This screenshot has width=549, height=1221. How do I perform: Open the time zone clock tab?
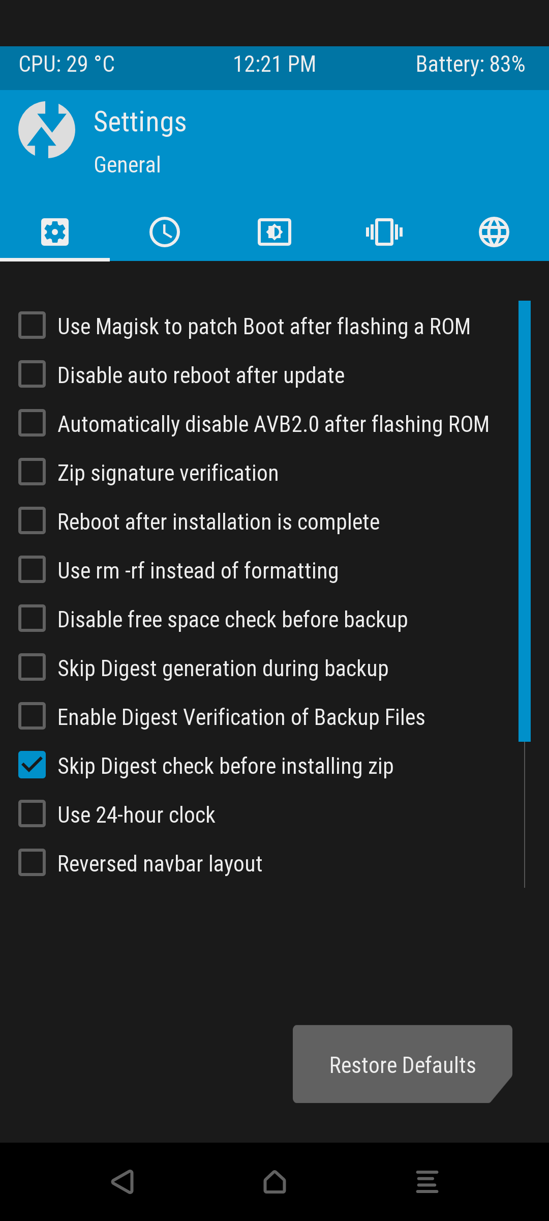pyautogui.click(x=165, y=232)
